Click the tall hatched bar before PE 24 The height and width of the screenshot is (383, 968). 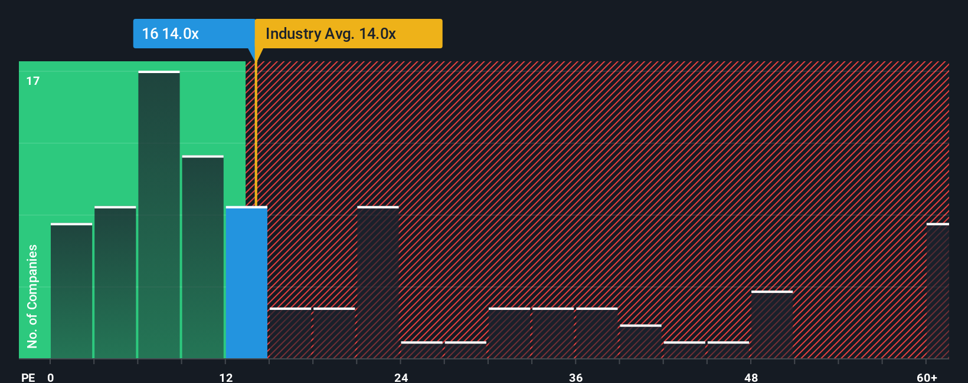378,282
